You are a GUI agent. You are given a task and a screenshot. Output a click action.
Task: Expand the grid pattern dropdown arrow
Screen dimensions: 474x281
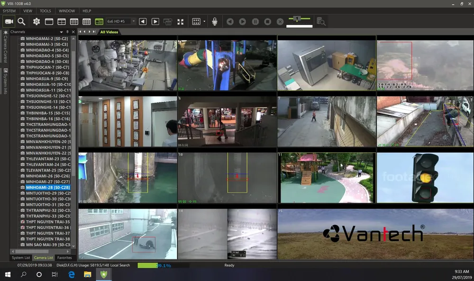point(204,21)
